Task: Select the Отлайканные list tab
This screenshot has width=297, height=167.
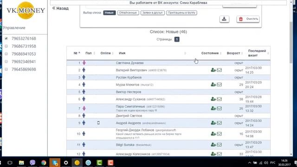Action: [128, 13]
